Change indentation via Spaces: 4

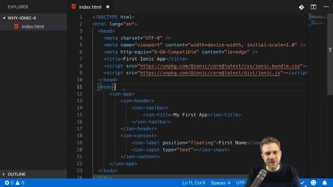pyautogui.click(x=221, y=183)
